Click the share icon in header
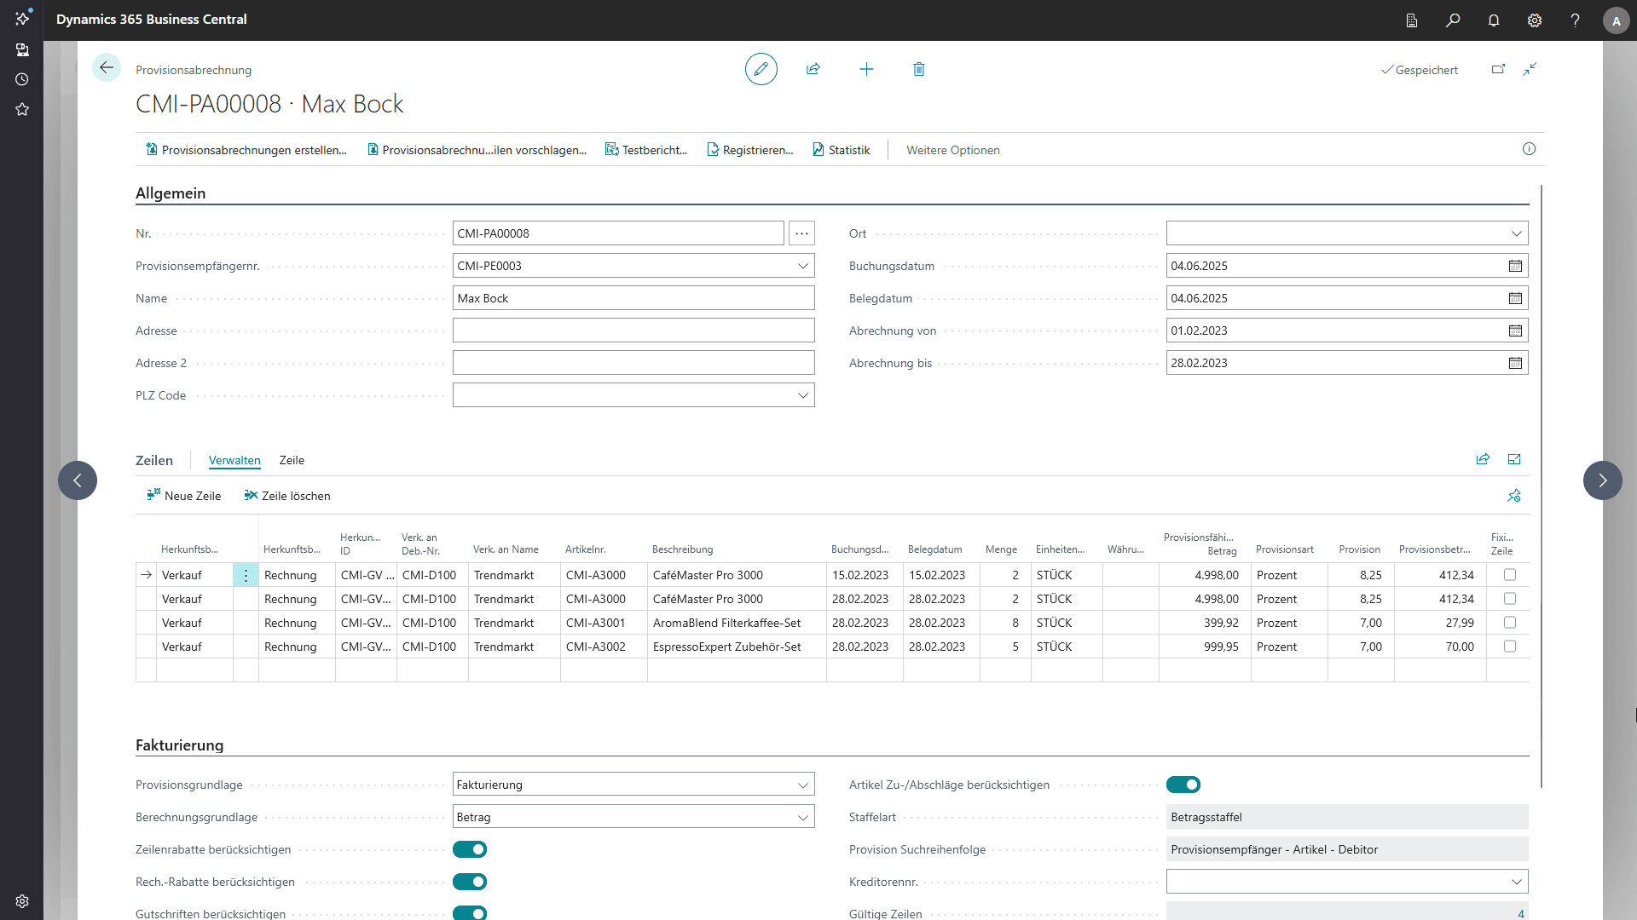The width and height of the screenshot is (1637, 920). pos(813,69)
